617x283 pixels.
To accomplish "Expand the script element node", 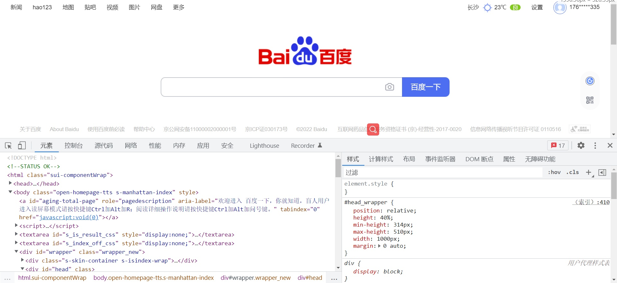I will 16,225.
